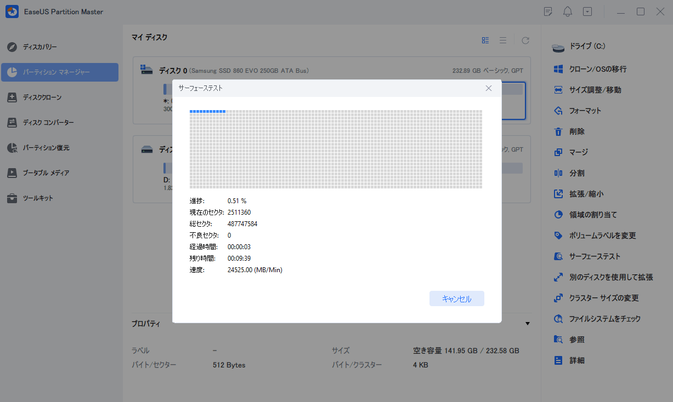Viewport: 673px width, 402px height.
Task: Switch to list view of disks
Action: (502, 40)
